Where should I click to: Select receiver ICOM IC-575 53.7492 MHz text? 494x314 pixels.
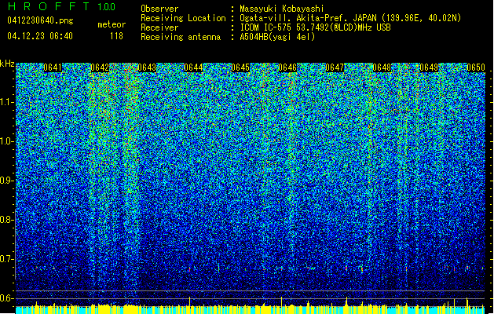[315, 27]
